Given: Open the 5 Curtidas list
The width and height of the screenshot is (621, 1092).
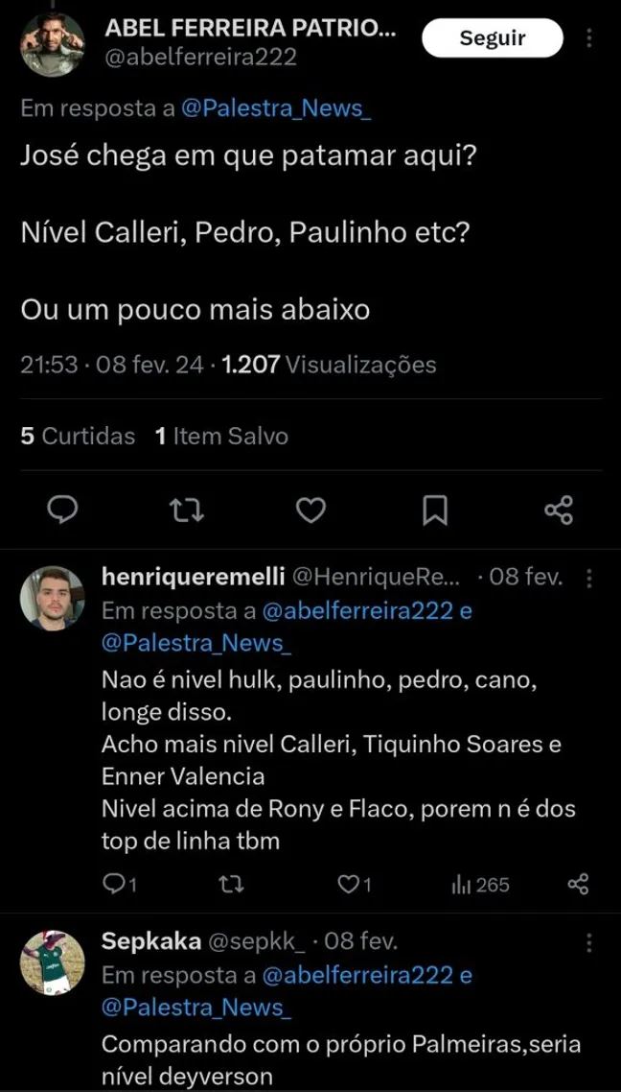Looking at the screenshot, I should click(76, 436).
